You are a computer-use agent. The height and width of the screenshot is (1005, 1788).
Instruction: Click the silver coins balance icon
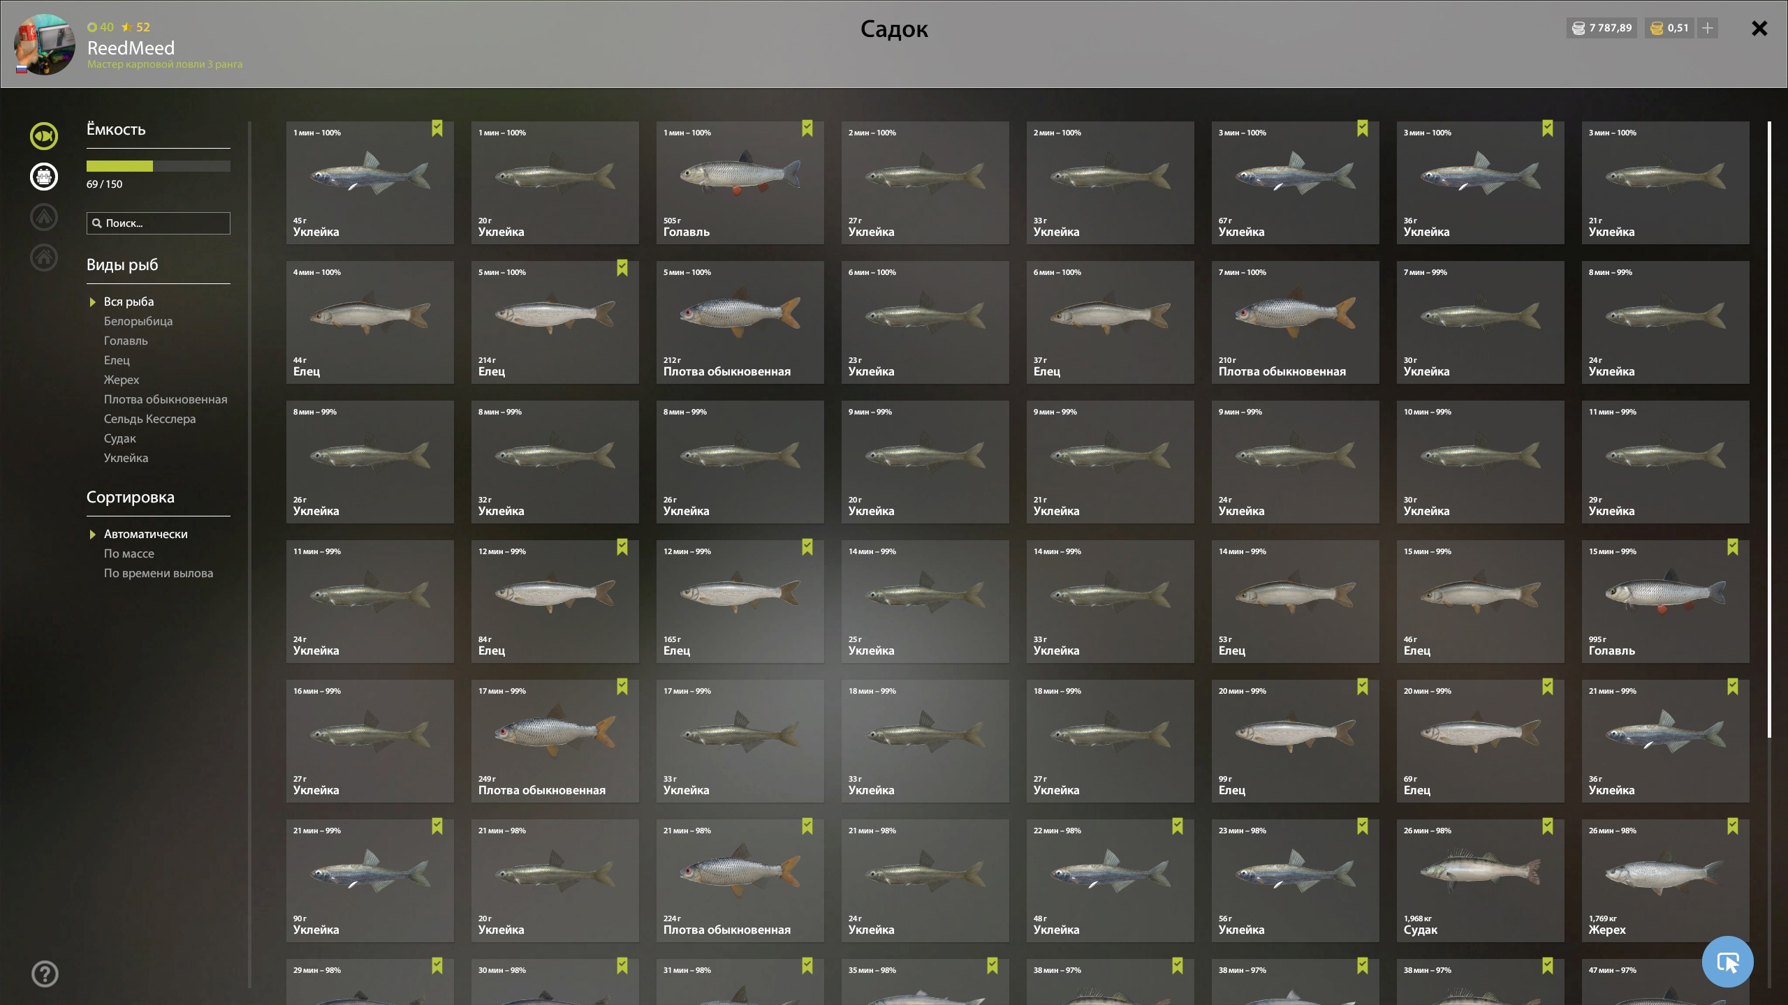tap(1578, 28)
